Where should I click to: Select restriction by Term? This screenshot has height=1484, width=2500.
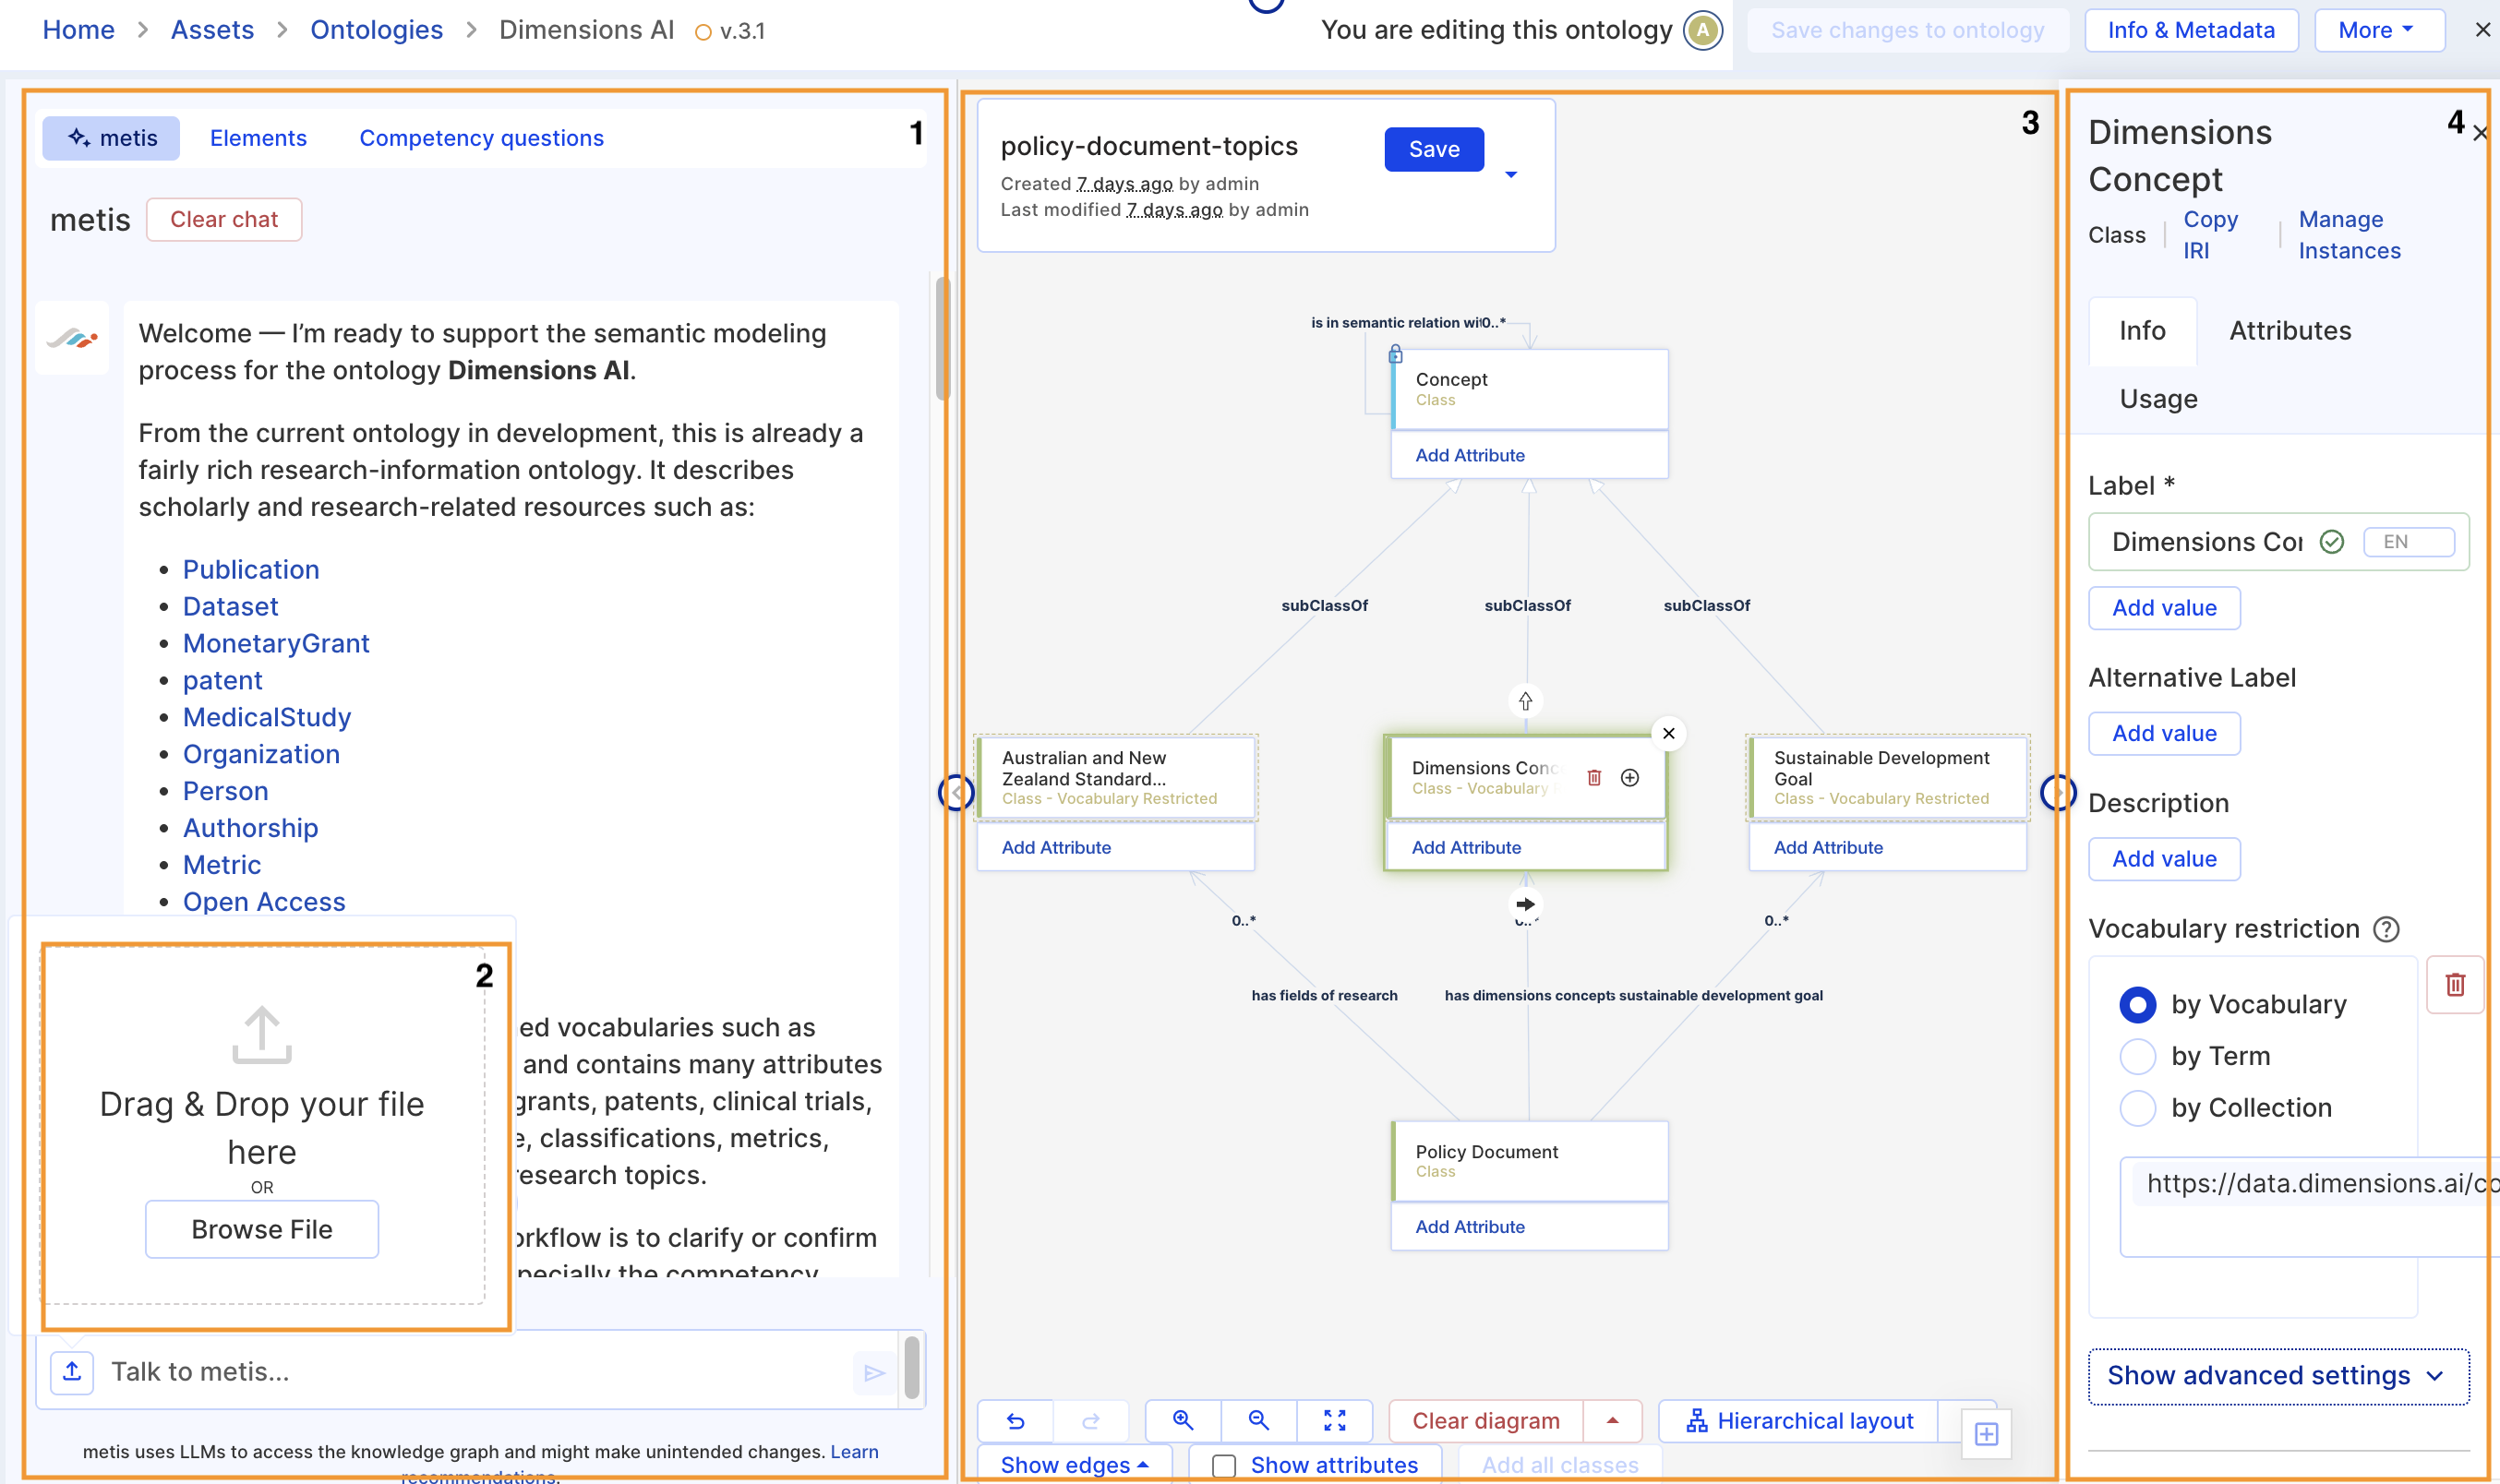tap(2137, 1056)
